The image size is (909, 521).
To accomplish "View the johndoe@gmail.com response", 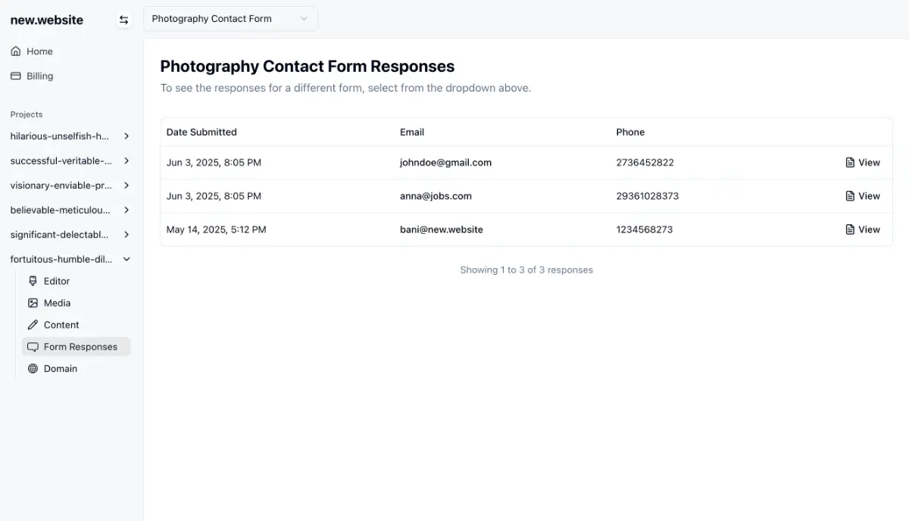I will pyautogui.click(x=863, y=162).
